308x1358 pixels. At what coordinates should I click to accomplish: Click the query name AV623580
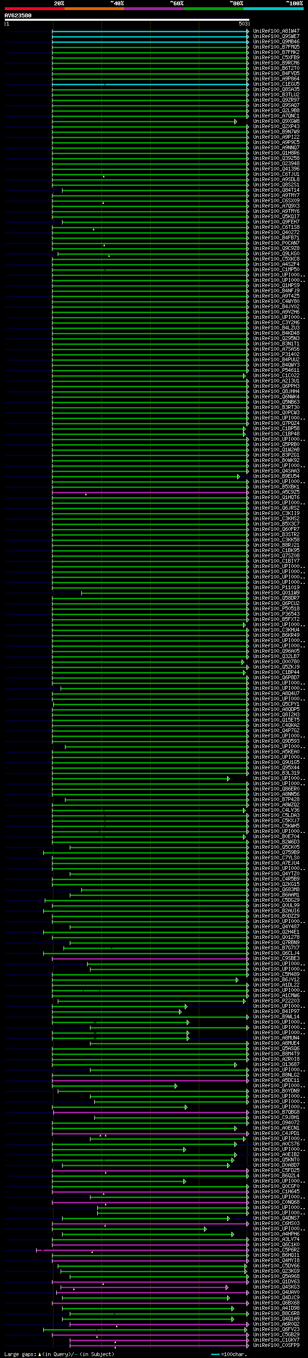pos(18,16)
